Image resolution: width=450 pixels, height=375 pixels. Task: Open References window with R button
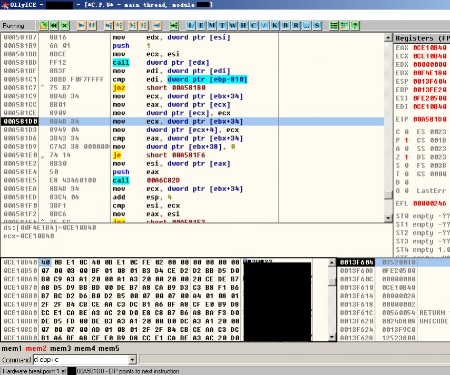[296, 26]
